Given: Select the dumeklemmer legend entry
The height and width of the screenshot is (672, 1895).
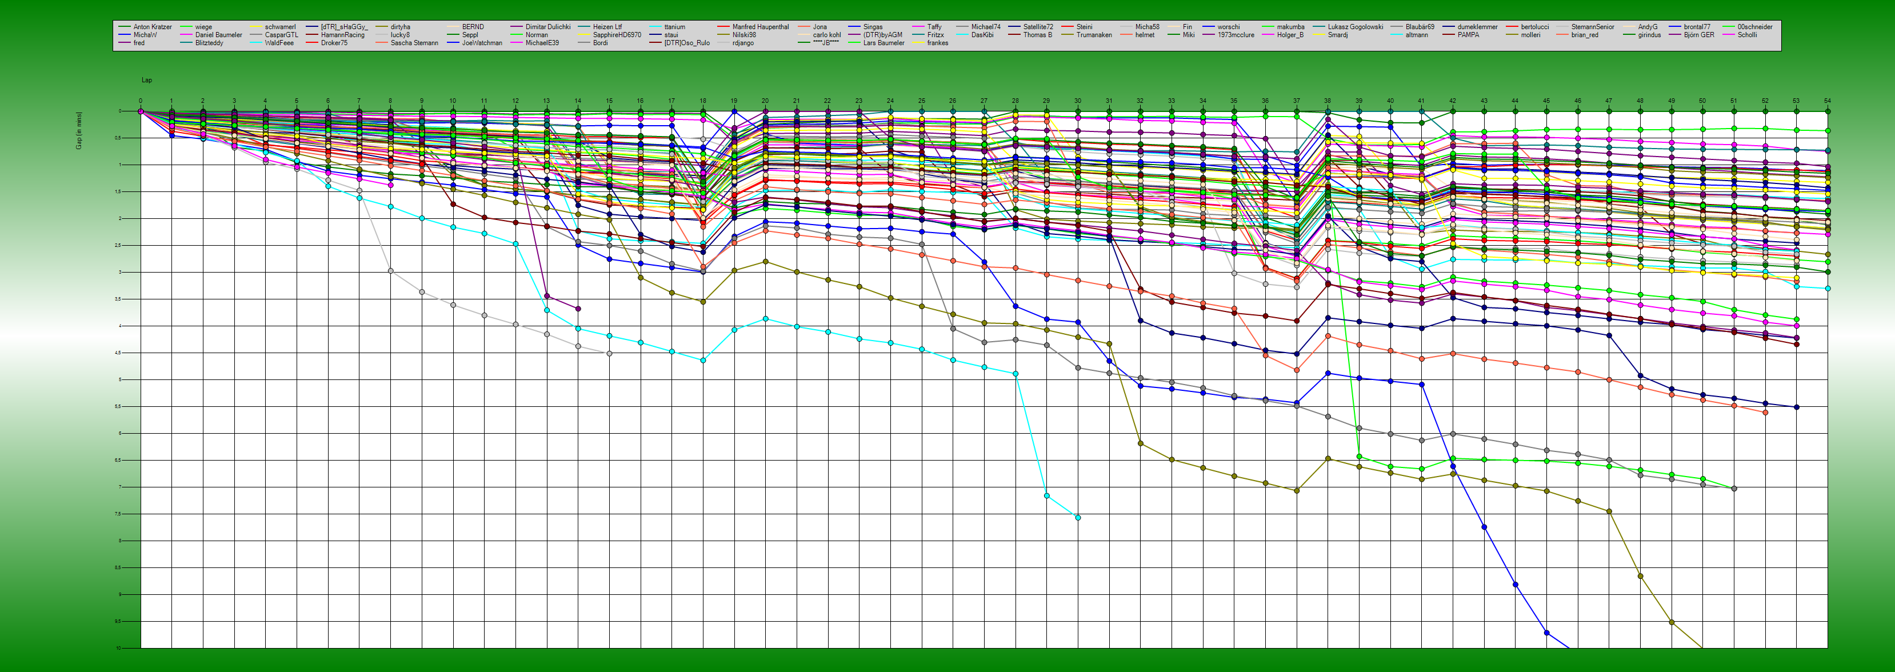Looking at the screenshot, I should click(x=1477, y=27).
